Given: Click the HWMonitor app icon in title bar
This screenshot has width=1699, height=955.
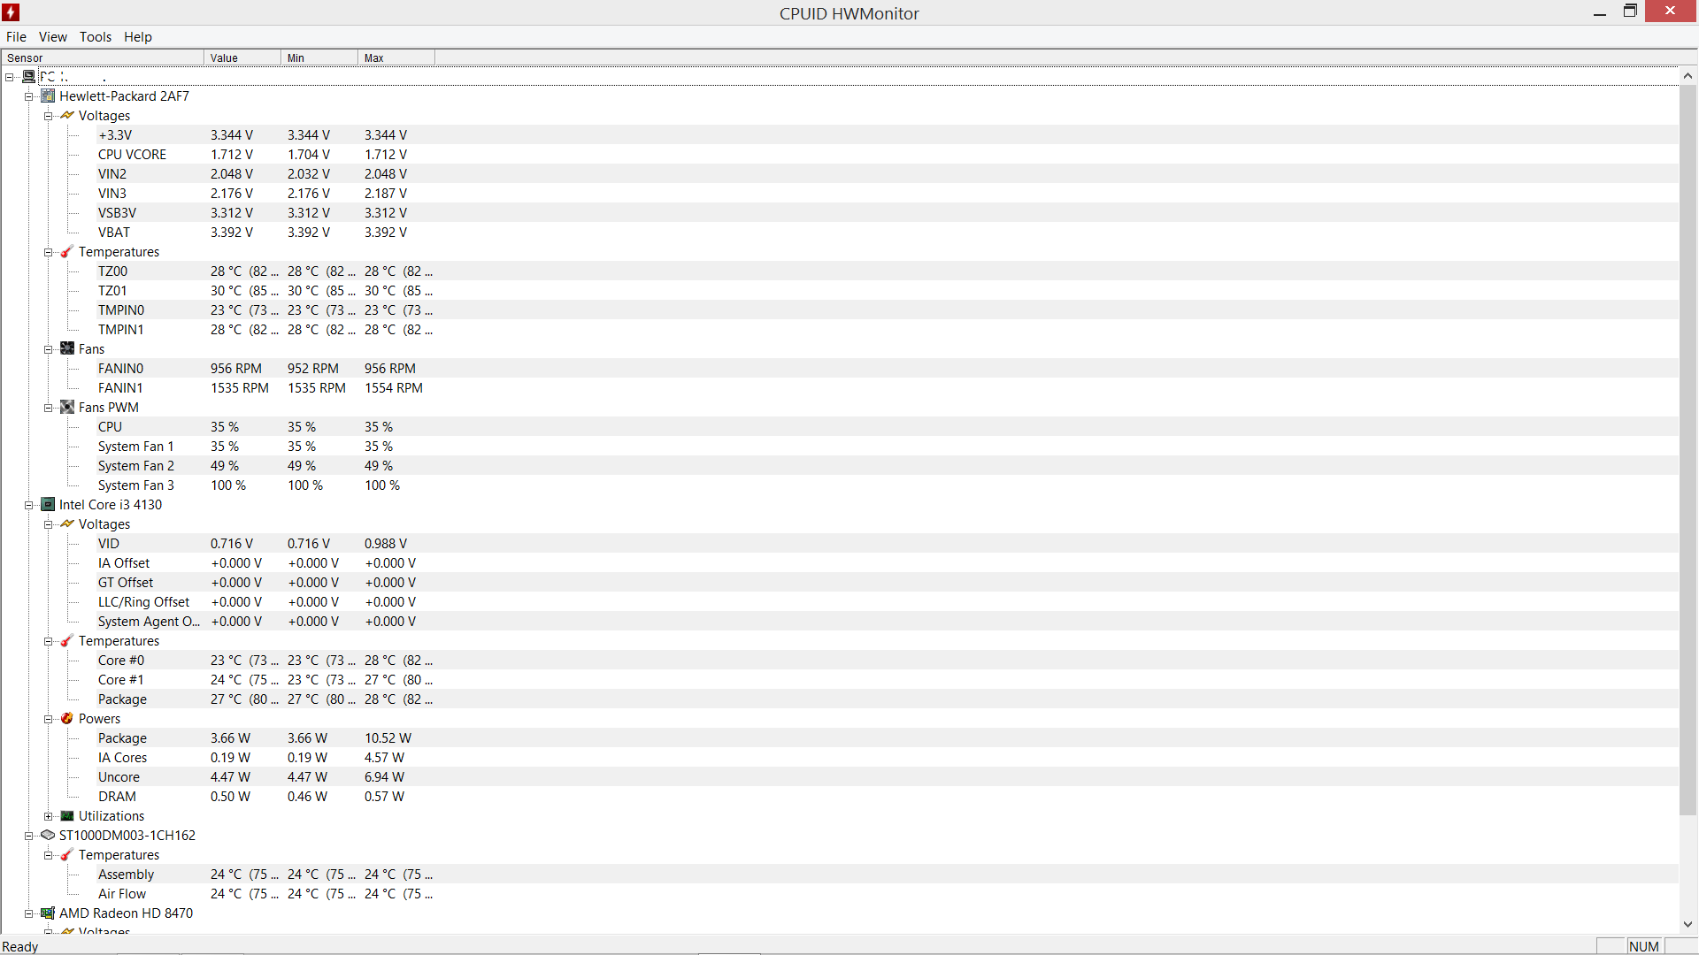Looking at the screenshot, I should (11, 12).
